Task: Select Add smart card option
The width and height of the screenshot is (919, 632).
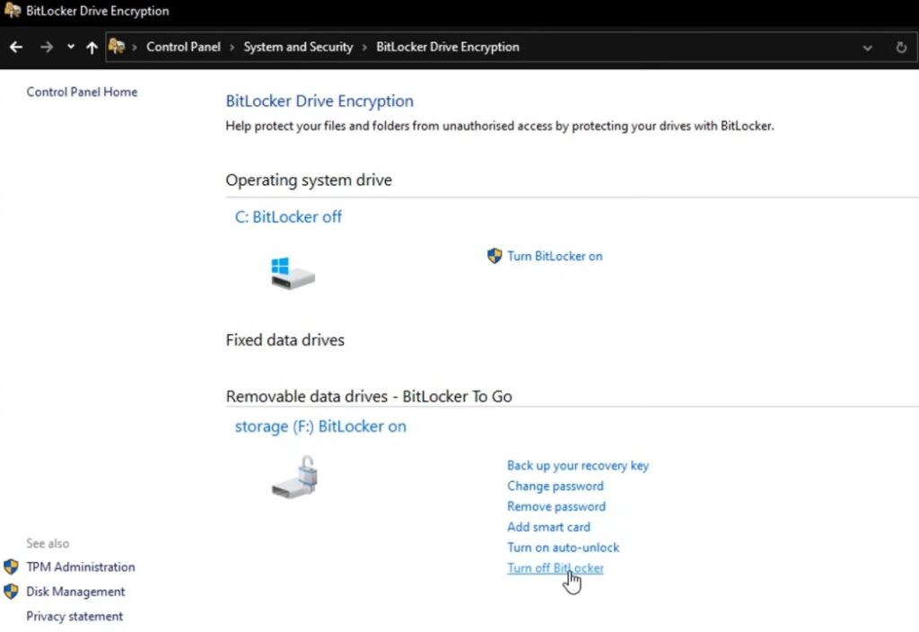Action: [x=548, y=527]
